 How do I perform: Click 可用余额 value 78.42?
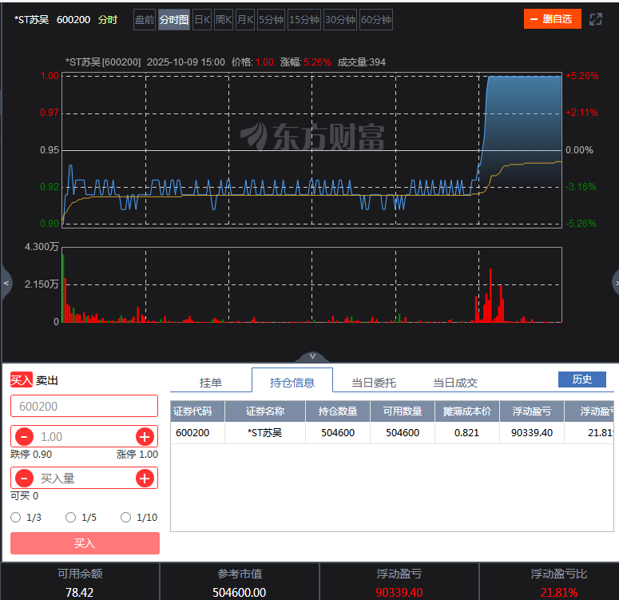80,592
